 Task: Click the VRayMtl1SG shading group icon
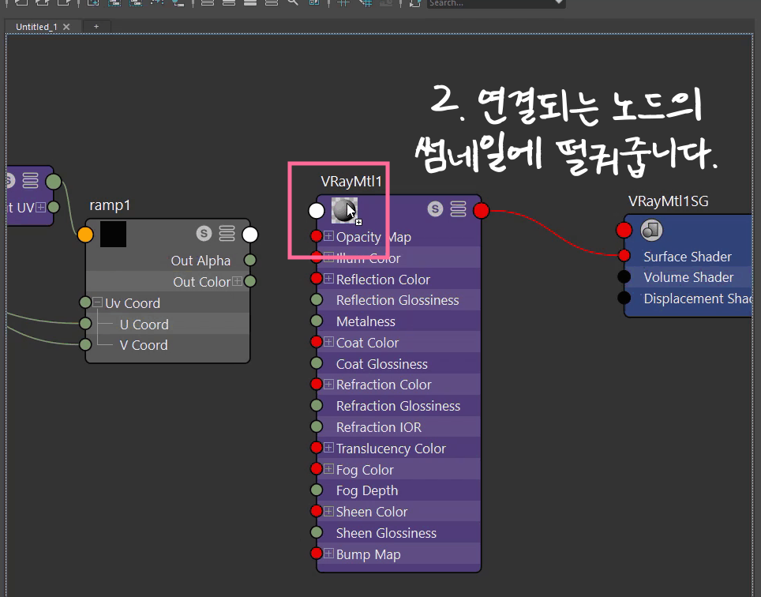pos(651,230)
